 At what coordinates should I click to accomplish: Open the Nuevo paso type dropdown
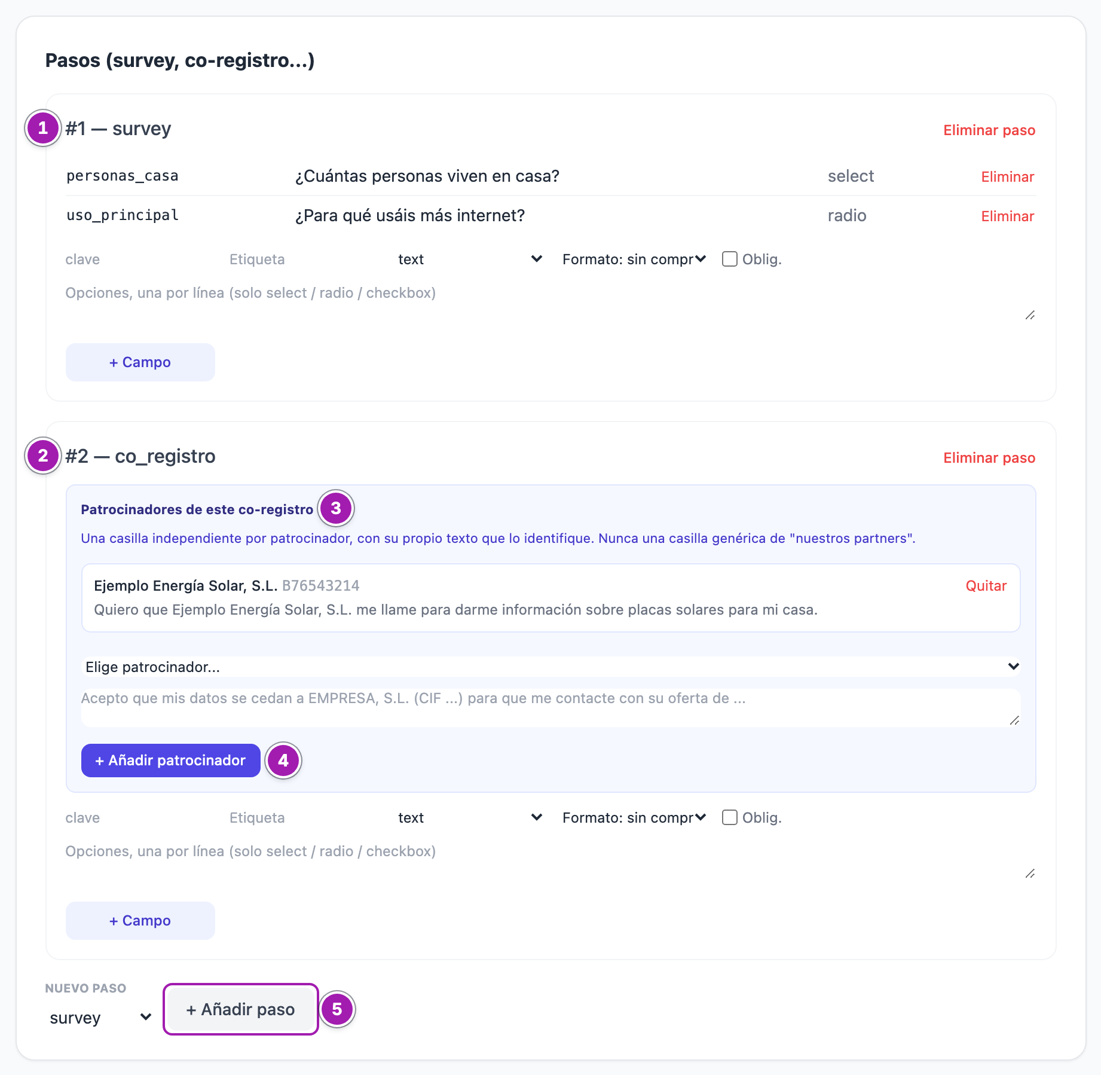(100, 1018)
